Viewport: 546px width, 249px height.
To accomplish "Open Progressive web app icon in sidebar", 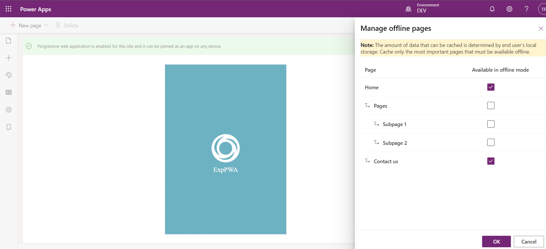I will coord(9,127).
